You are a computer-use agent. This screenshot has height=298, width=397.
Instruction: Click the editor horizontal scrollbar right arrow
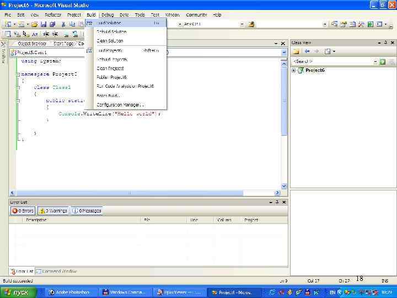(277, 193)
